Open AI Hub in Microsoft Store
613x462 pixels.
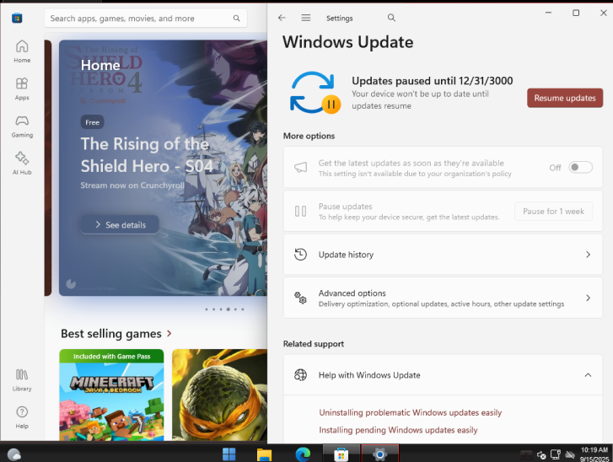(x=22, y=164)
